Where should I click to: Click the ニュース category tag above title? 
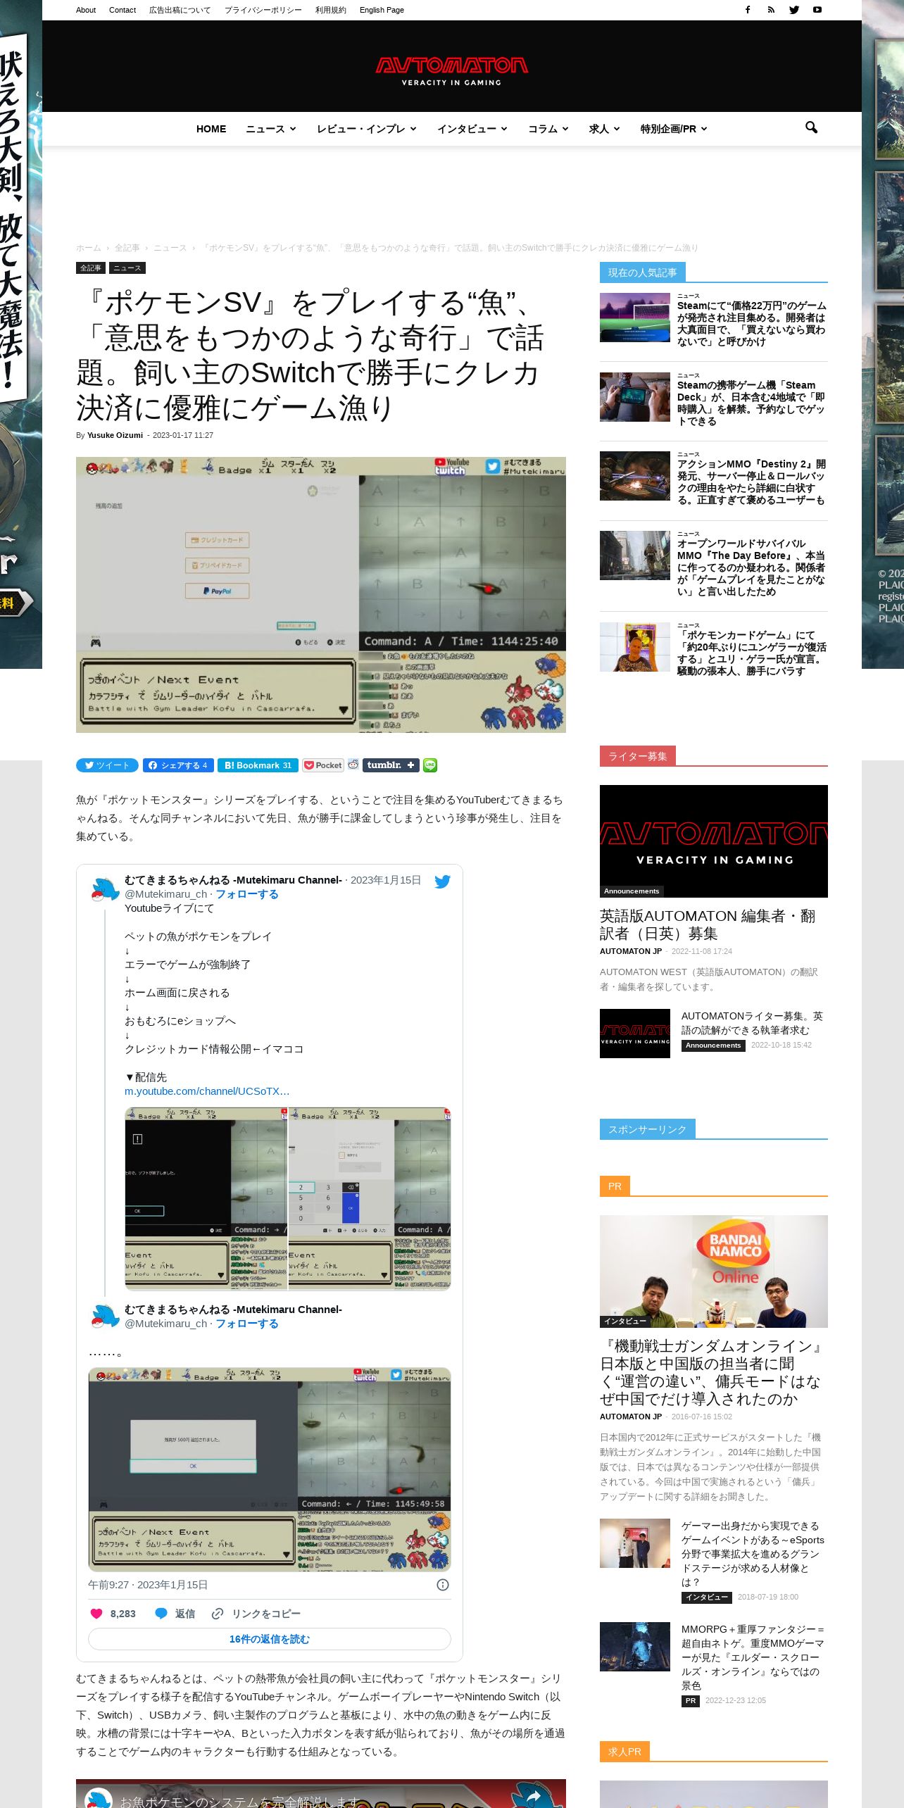point(127,268)
